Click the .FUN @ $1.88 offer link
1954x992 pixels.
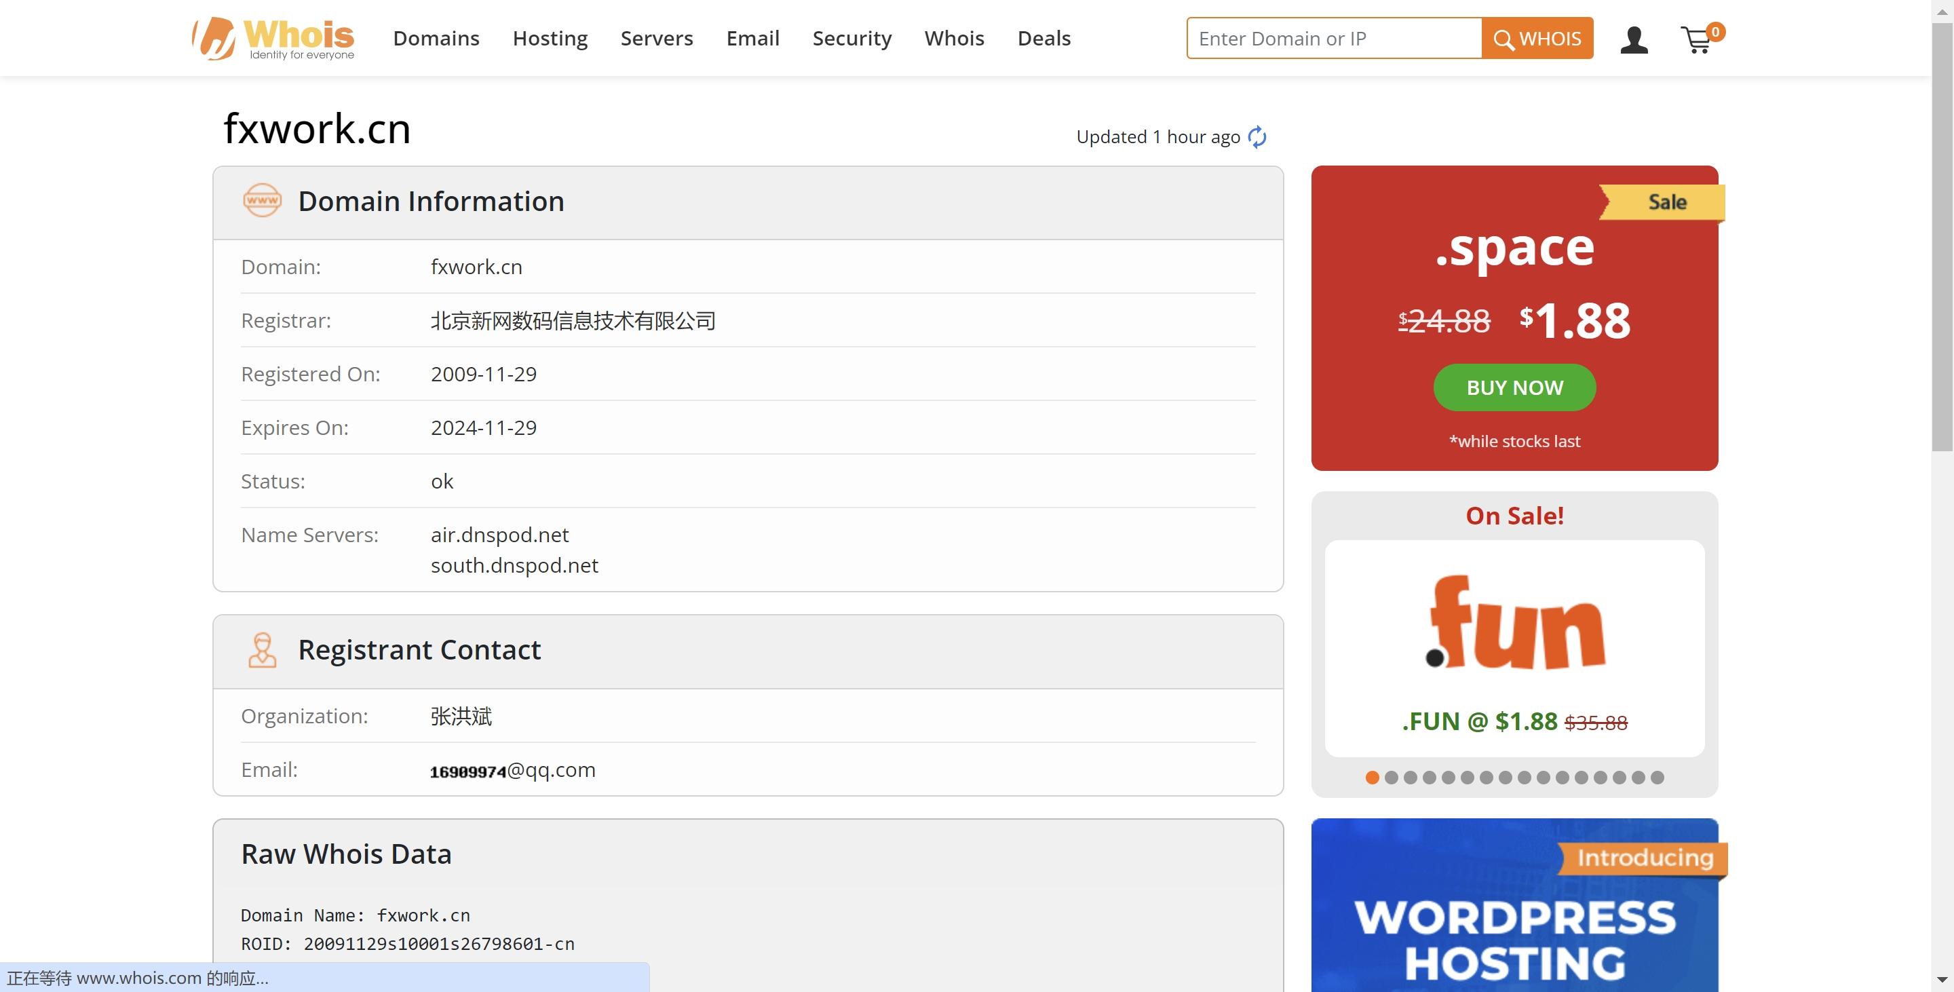click(1514, 721)
